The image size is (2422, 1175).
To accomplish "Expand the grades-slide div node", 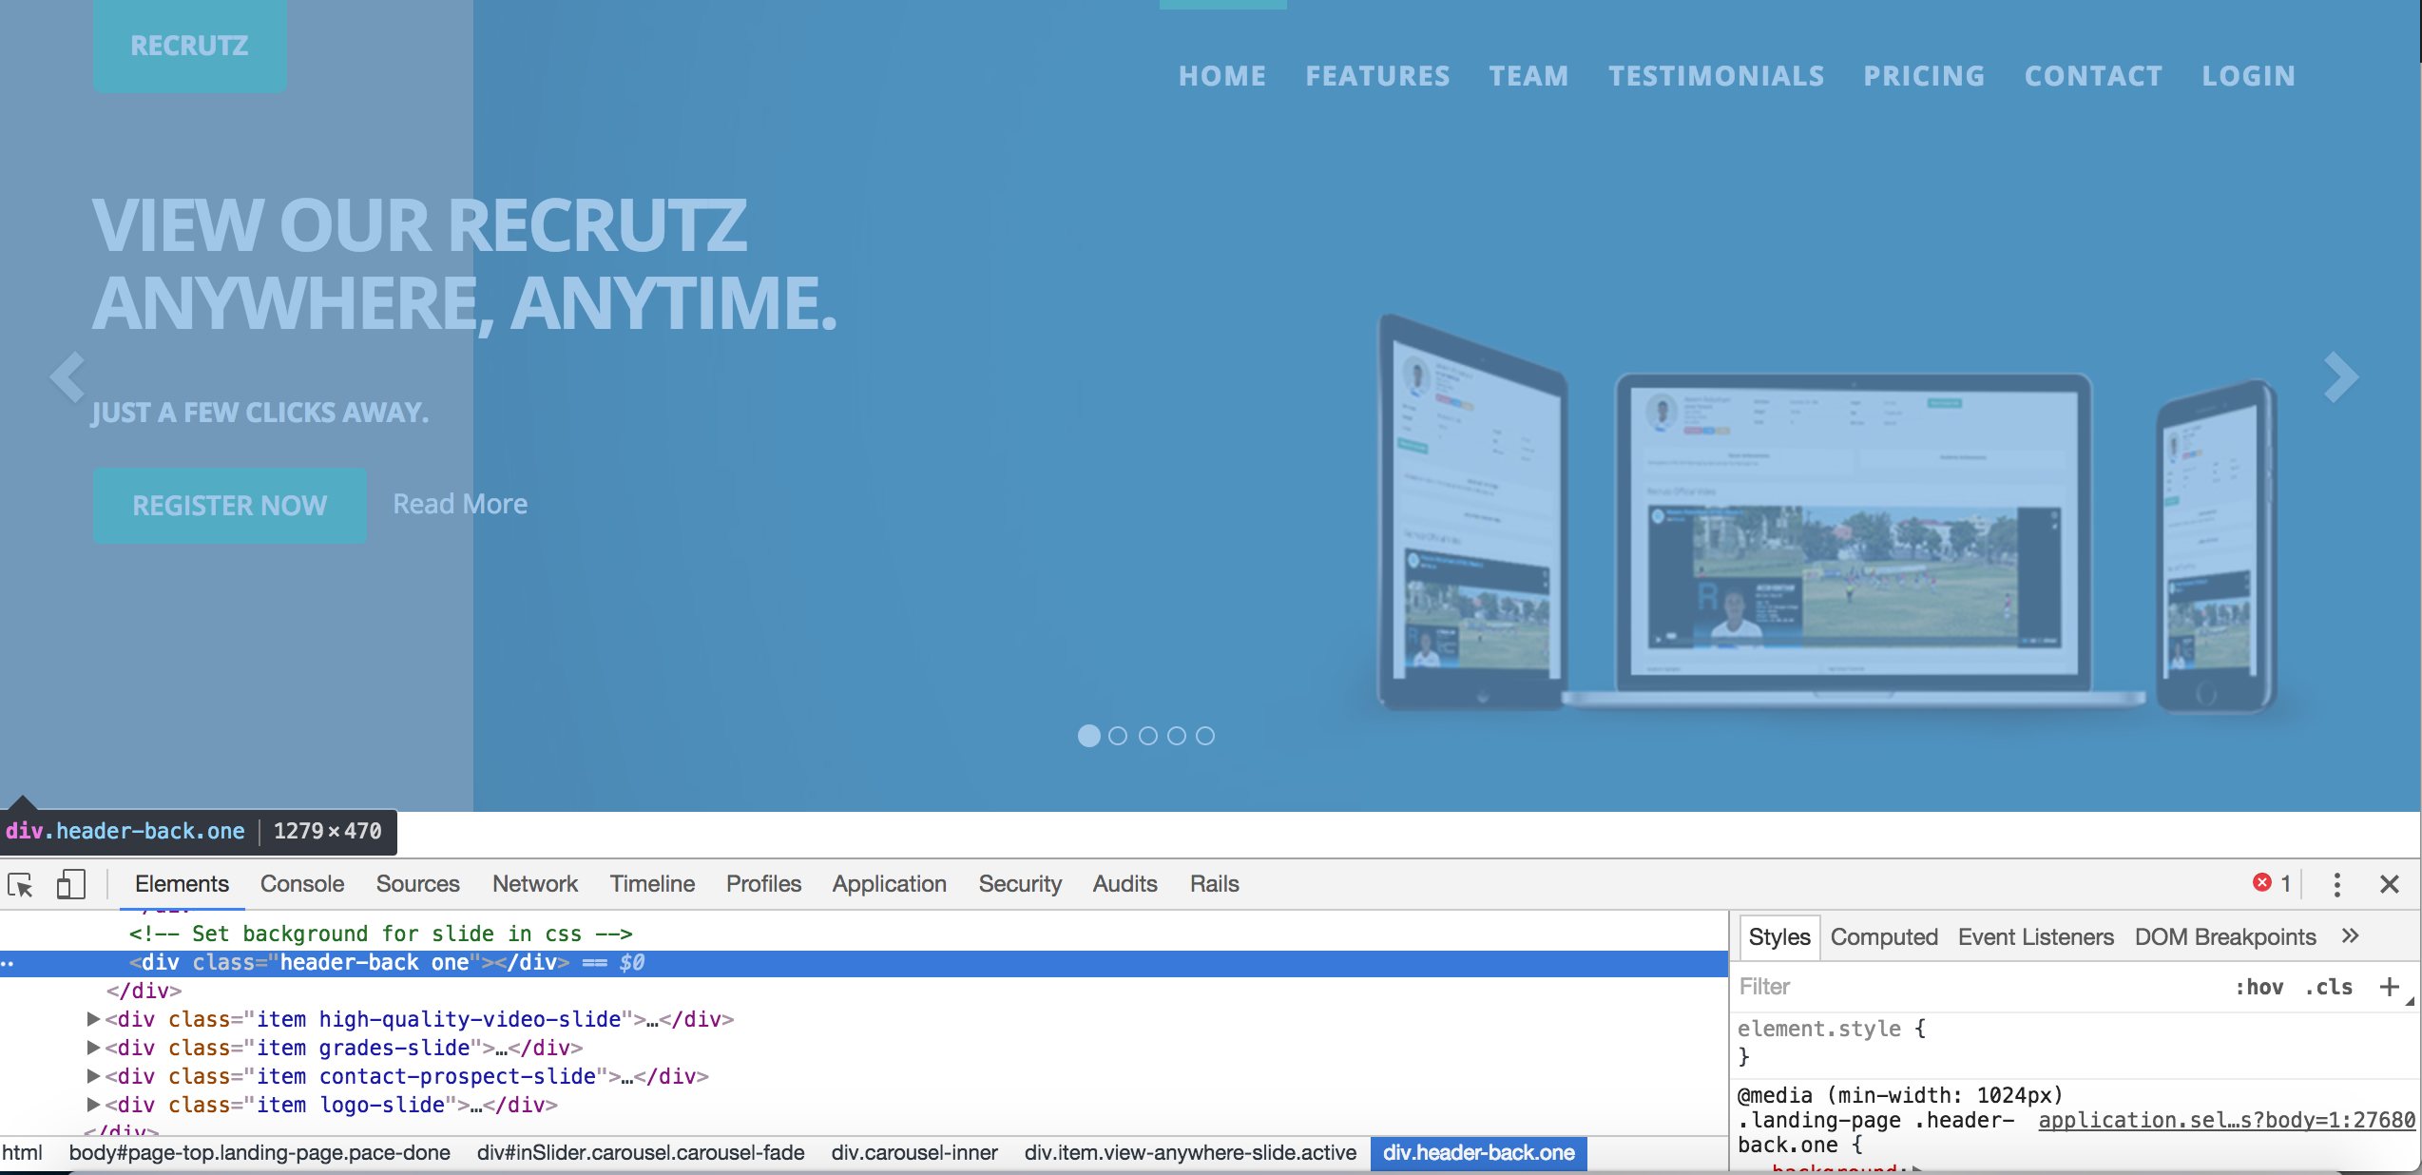I will [93, 1048].
